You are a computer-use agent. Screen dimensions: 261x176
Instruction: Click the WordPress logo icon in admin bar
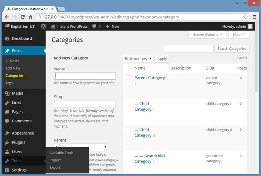tap(43, 26)
